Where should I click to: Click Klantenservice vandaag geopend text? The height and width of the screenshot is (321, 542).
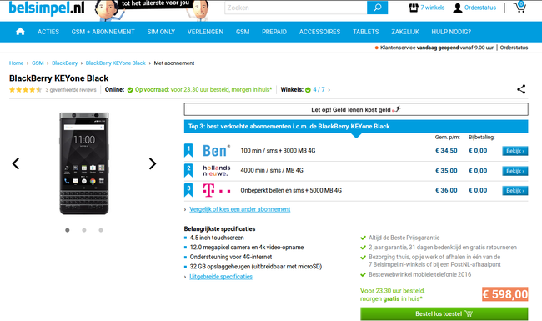[437, 48]
